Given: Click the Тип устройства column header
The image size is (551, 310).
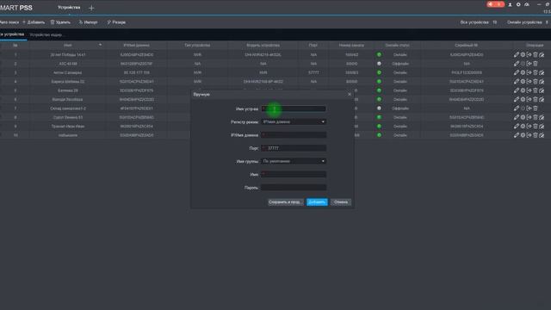Looking at the screenshot, I should 197,46.
